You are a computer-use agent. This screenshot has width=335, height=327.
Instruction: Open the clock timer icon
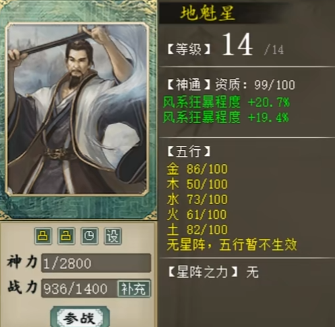90,236
